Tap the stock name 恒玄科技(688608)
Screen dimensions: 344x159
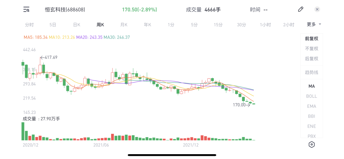pos(65,9)
